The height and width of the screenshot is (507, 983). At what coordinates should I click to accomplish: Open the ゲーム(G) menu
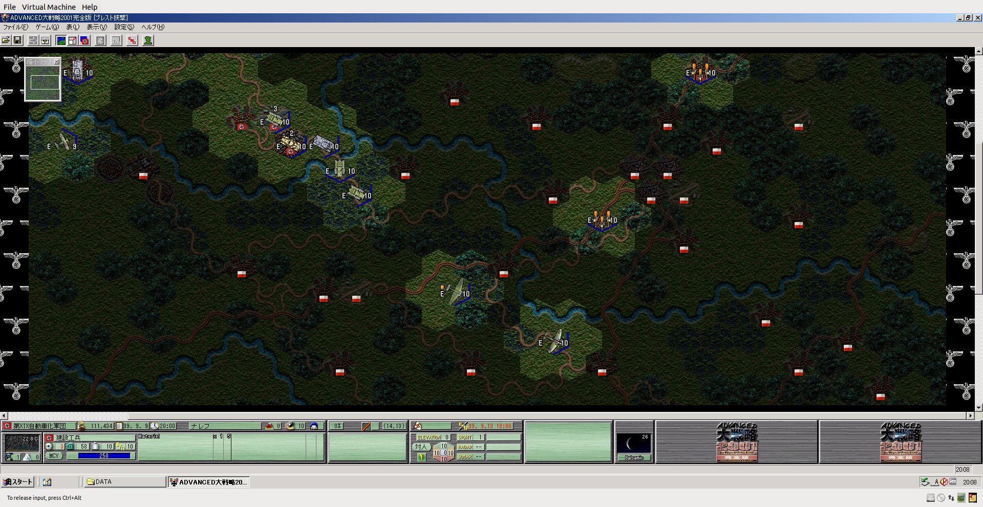(47, 27)
